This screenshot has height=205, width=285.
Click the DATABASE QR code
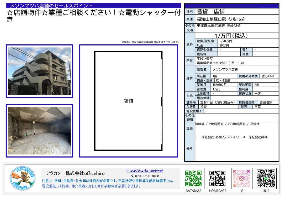click(193, 178)
